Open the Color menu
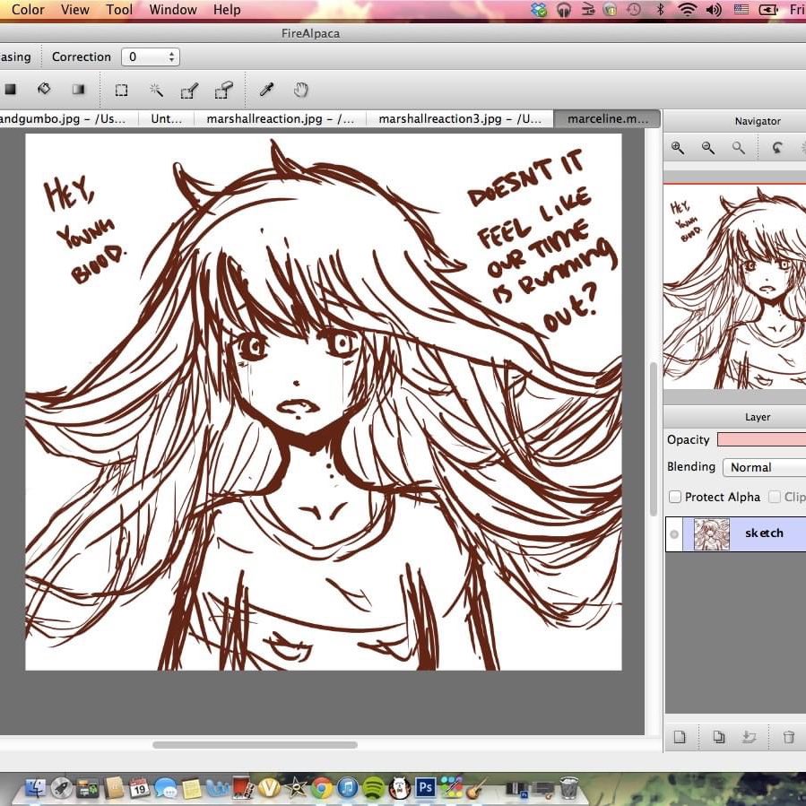The width and height of the screenshot is (806, 806). [x=28, y=9]
